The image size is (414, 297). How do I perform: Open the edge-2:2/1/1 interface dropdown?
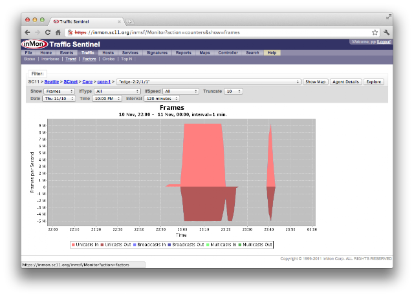(209, 82)
